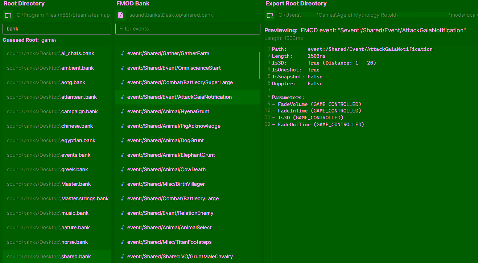Viewport: 478px width, 263px height.
Task: Click the Root Directory folder browse icon
Action: (8, 15)
